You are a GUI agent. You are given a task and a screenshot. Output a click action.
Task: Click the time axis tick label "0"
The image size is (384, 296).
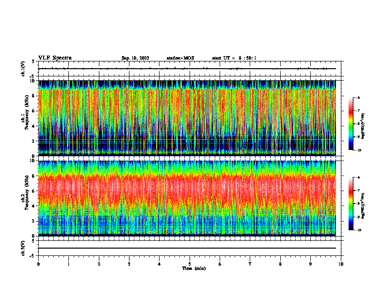(x=38, y=264)
